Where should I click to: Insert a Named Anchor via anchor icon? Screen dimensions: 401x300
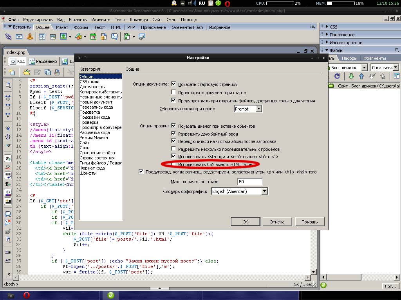point(30,37)
